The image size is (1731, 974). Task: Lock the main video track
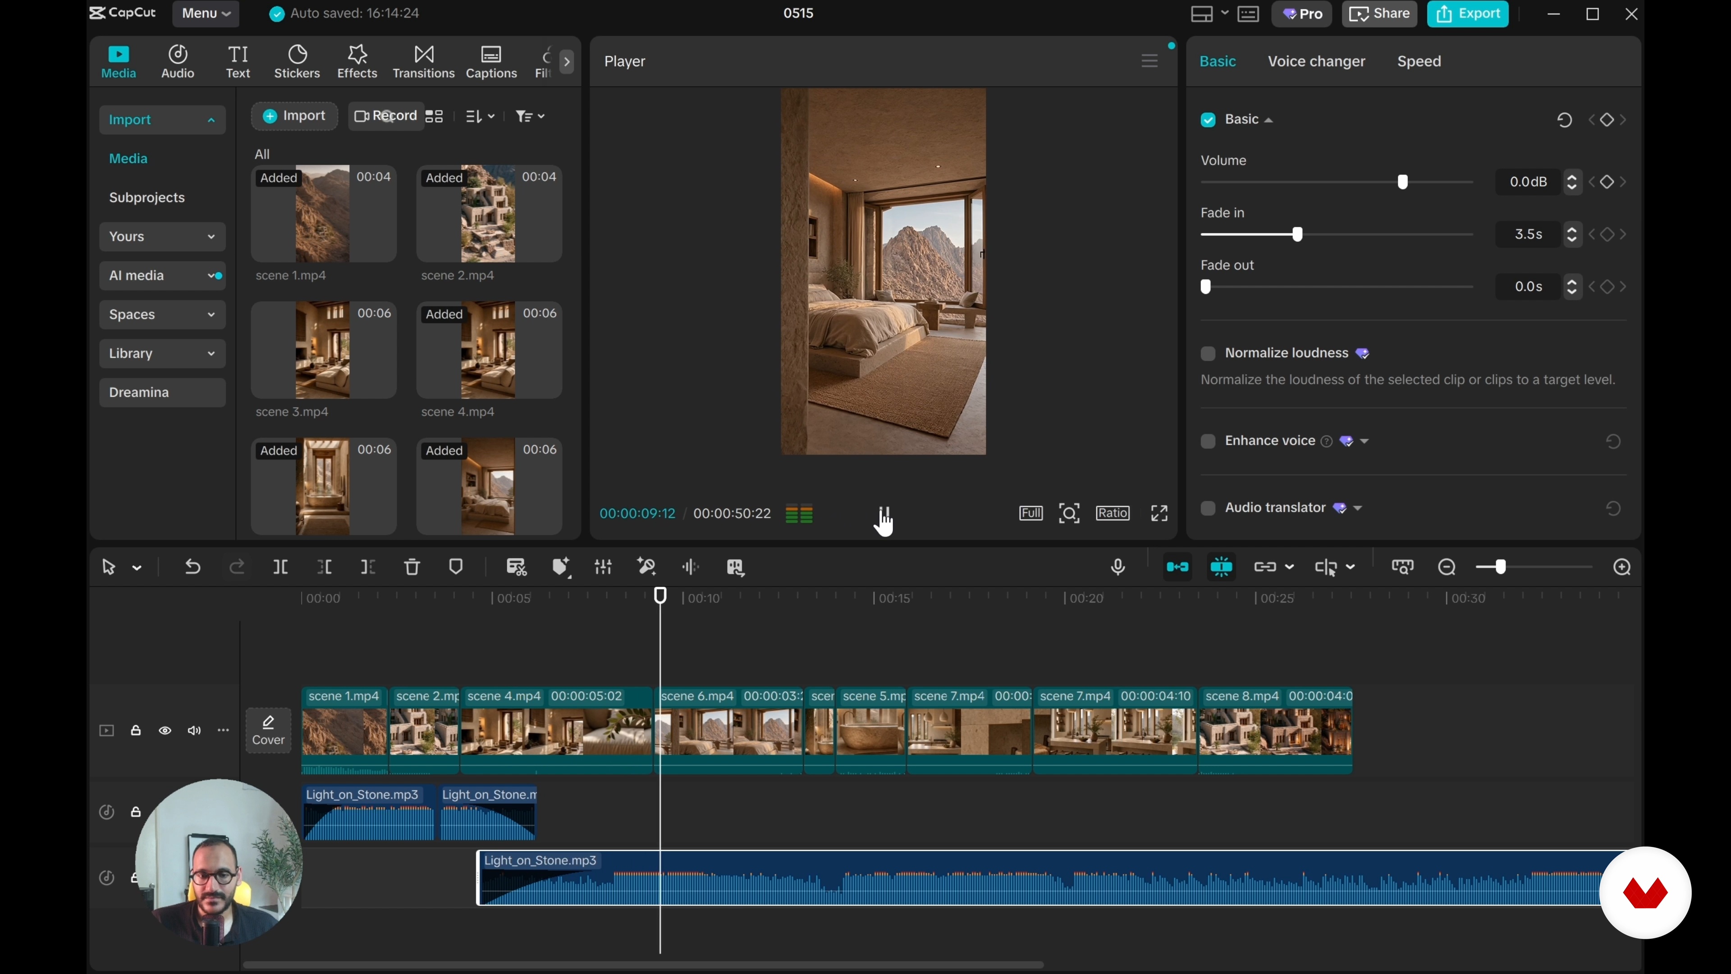136,730
